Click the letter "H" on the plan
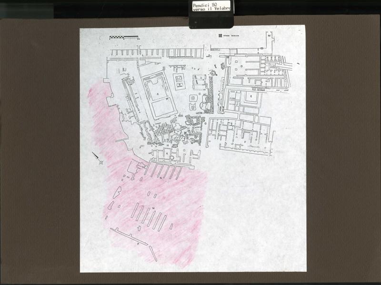The image size is (381, 285). point(168,145)
